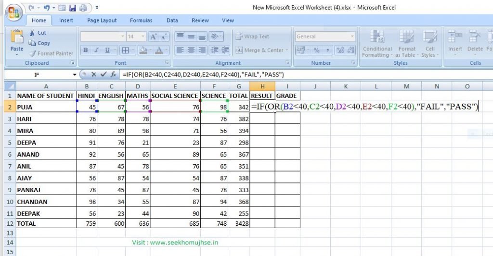Toggle Underline formatting

[x=107, y=50]
